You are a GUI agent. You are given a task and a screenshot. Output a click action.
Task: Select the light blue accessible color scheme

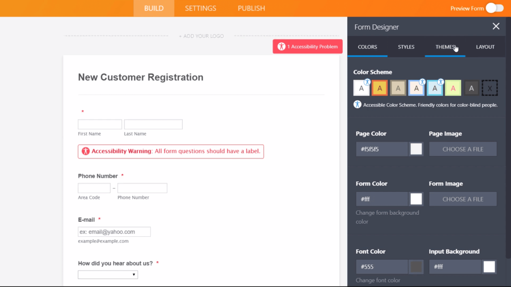coord(435,89)
